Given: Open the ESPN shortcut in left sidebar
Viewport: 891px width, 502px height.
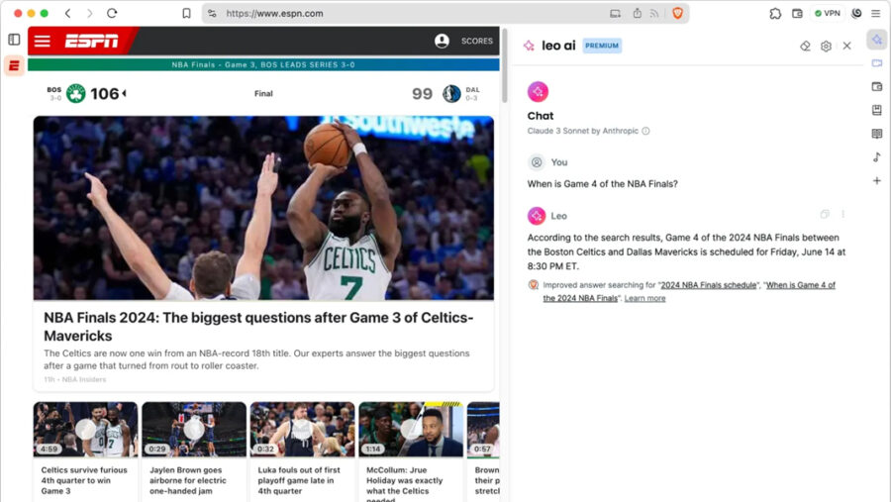Looking at the screenshot, I should point(14,65).
